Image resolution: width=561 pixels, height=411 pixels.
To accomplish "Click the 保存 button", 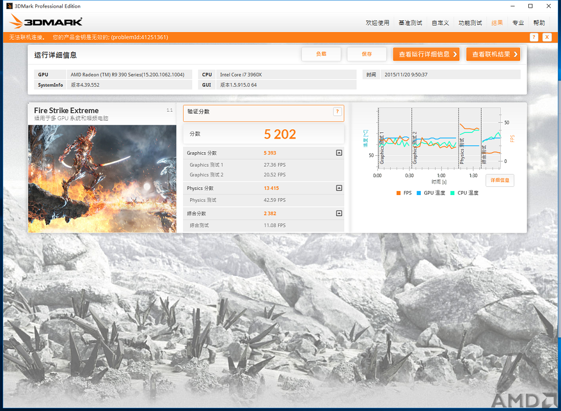I will point(367,54).
